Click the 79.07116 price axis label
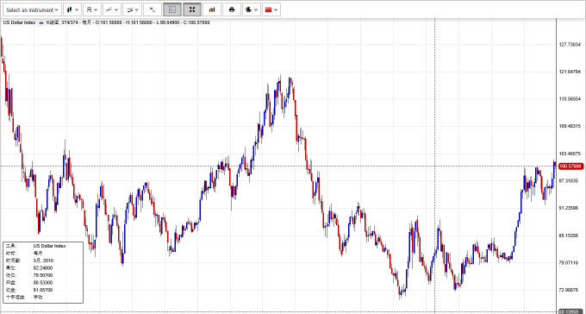The width and height of the screenshot is (586, 314). (570, 263)
